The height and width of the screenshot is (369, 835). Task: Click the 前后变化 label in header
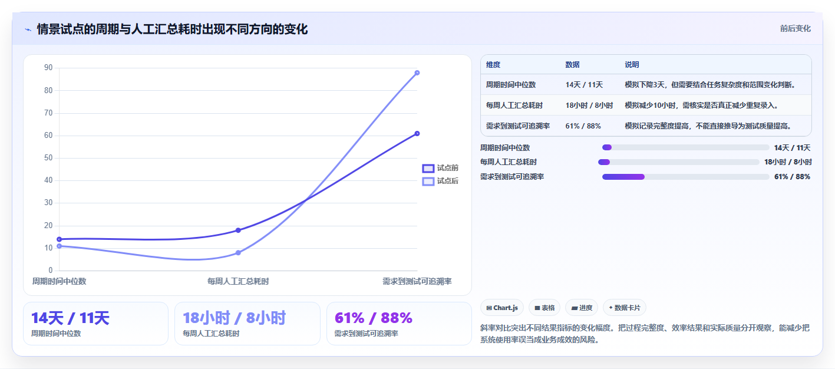click(x=795, y=28)
